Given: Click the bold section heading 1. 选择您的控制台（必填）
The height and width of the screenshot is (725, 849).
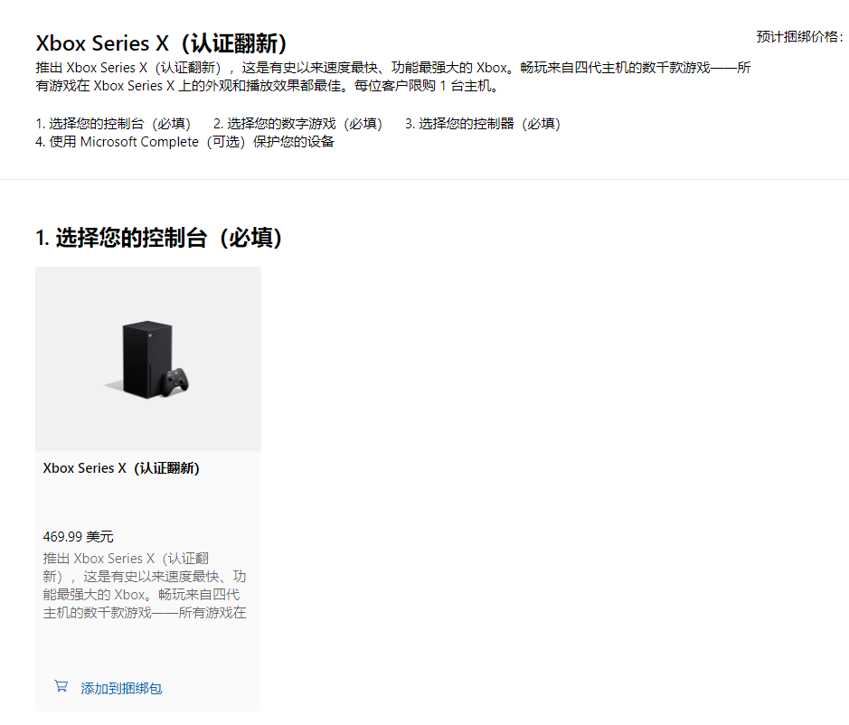Looking at the screenshot, I should pyautogui.click(x=158, y=238).
